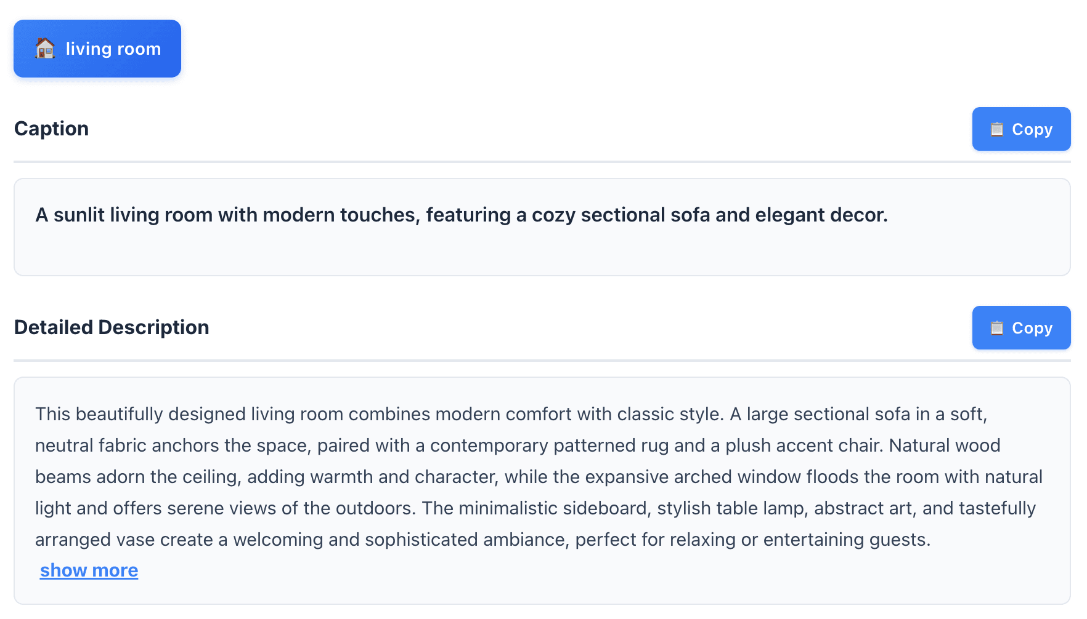Viewport: 1087px width, 619px height.
Task: Click the sunlit living room caption sentence
Action: point(461,215)
